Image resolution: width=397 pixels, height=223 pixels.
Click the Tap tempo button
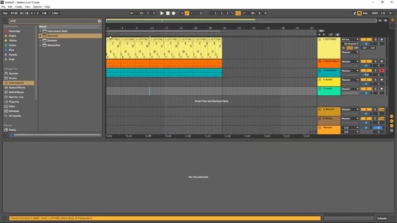tap(5, 13)
